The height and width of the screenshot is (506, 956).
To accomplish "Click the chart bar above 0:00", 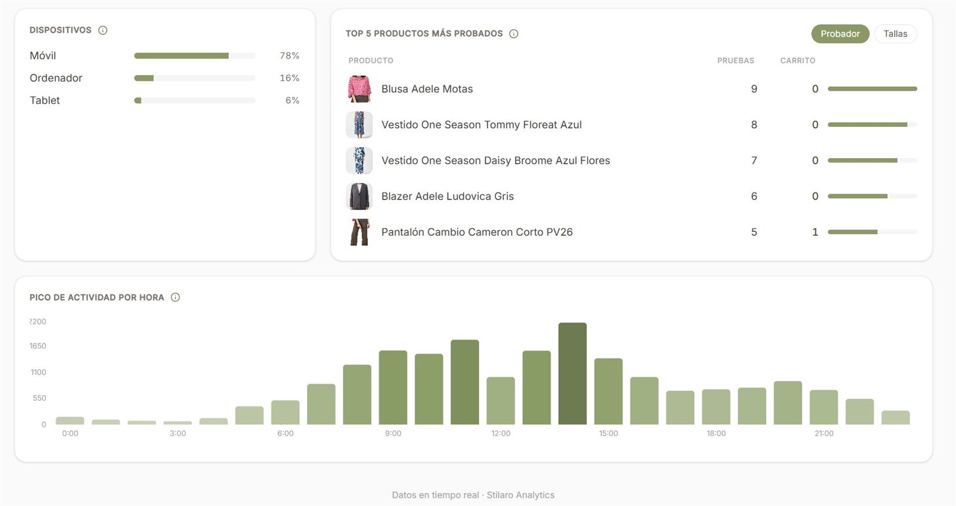I will [x=70, y=421].
